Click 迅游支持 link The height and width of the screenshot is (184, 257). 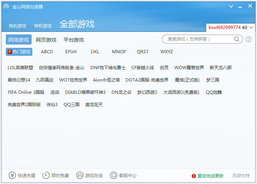tap(241, 176)
